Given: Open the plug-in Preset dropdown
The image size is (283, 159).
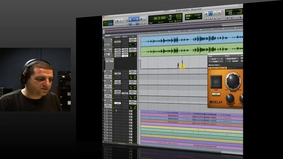Looking at the screenshot, I should tap(232, 59).
